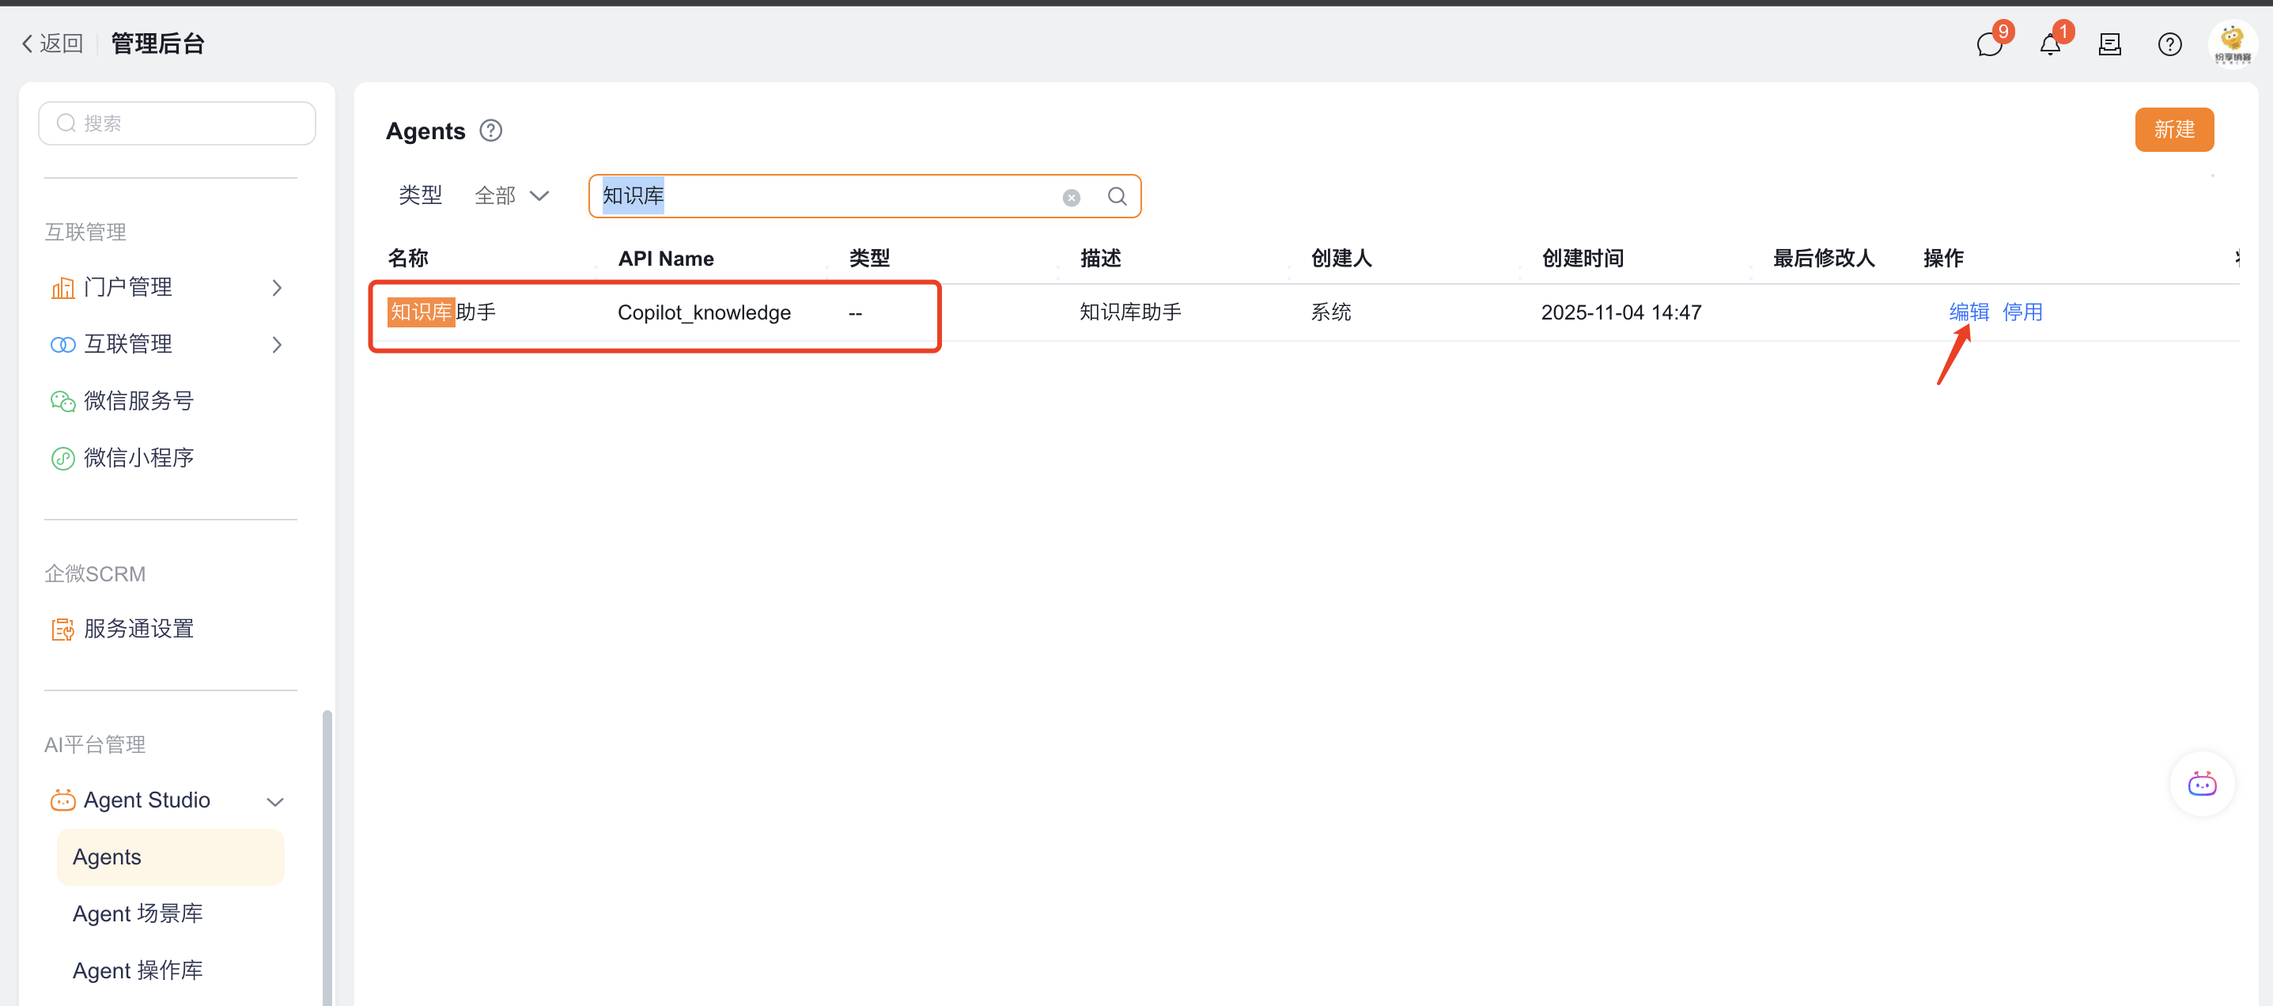The width and height of the screenshot is (2273, 1006).
Task: Collapse the Agent Studio section
Action: pyautogui.click(x=274, y=801)
